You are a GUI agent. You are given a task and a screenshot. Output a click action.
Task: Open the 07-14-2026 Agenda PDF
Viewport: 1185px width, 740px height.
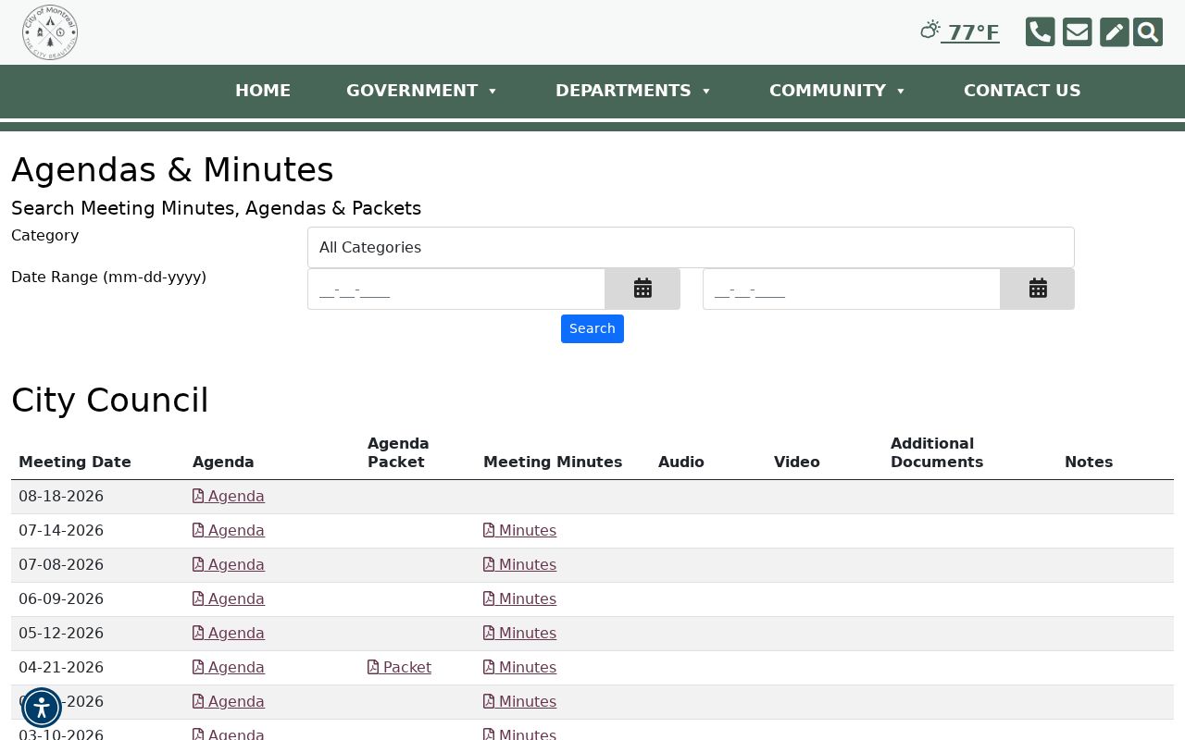pyautogui.click(x=229, y=531)
